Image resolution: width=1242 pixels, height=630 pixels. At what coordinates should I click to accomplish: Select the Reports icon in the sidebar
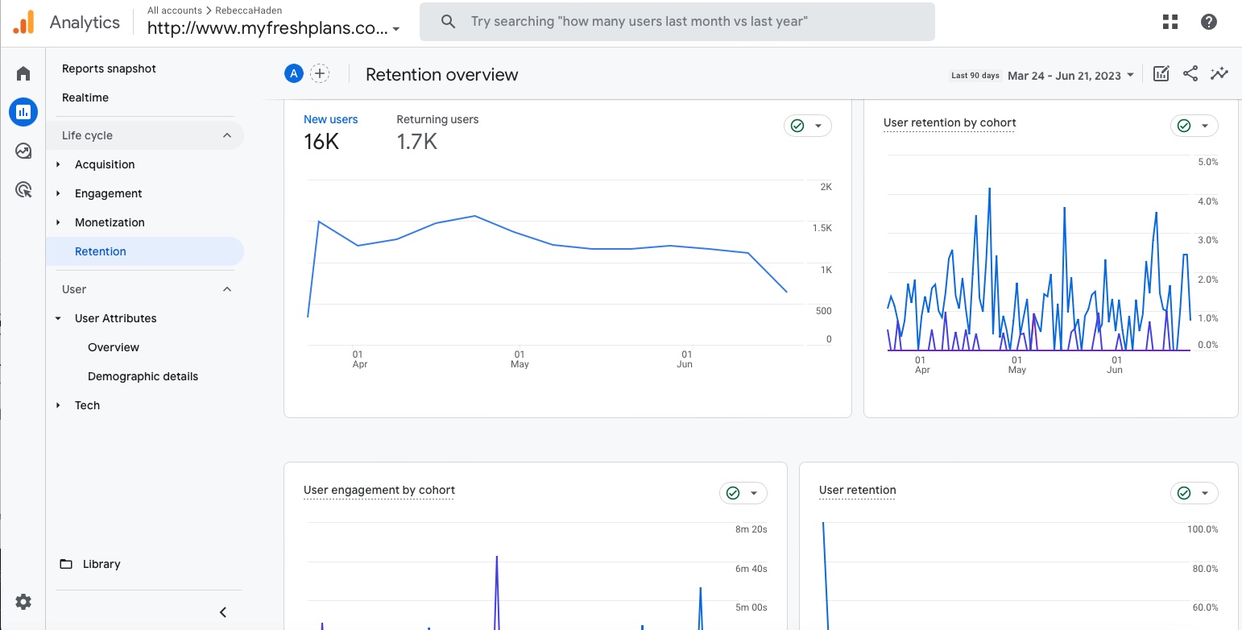click(x=23, y=112)
